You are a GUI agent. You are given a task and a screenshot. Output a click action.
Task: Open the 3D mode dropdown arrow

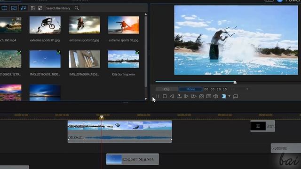(x=229, y=96)
